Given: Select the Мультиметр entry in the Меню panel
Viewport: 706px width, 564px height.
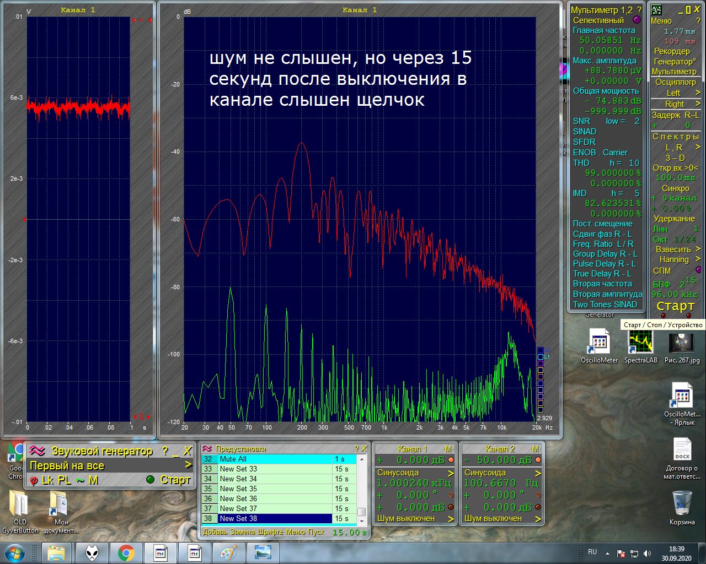Looking at the screenshot, I should tap(674, 72).
